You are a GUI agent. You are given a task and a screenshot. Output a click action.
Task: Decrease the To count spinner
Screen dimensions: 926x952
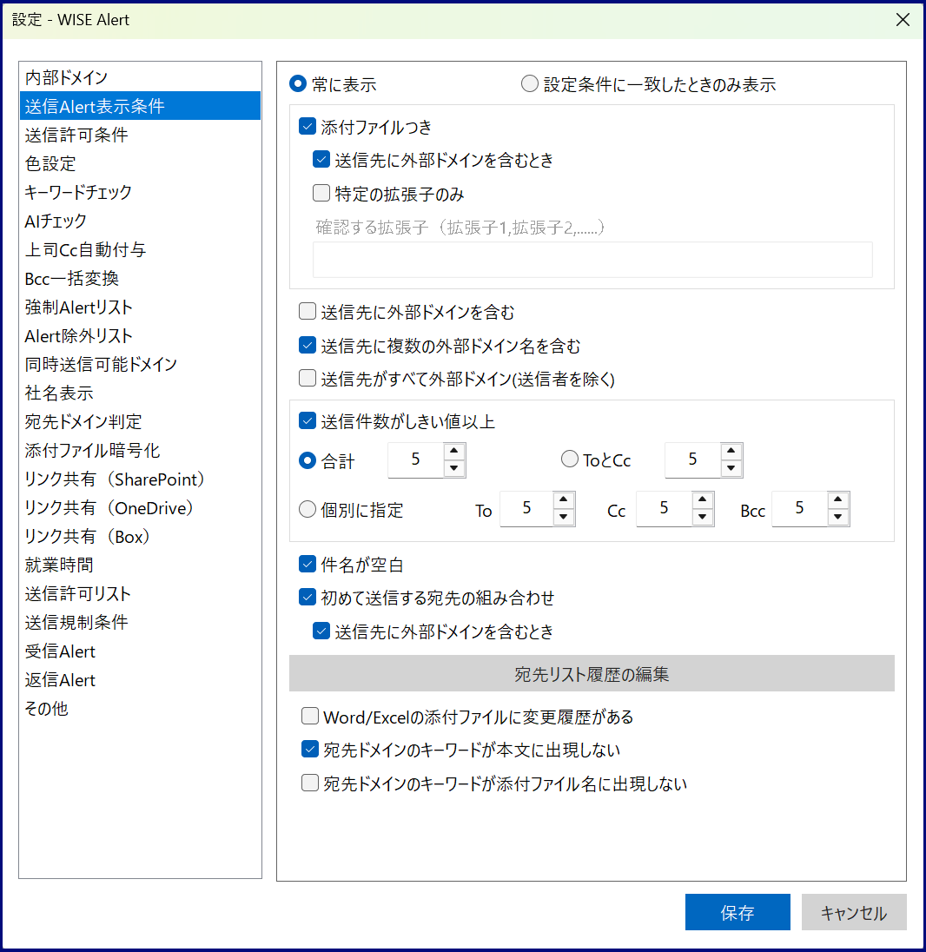(x=564, y=517)
